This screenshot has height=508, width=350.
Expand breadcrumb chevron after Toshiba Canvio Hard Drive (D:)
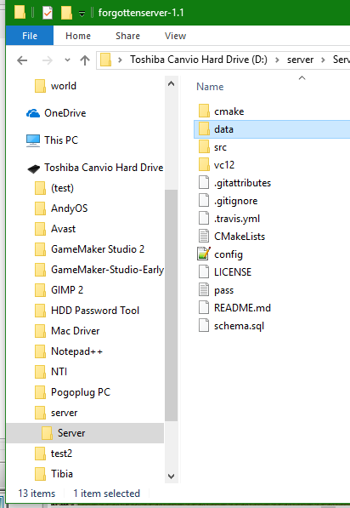click(x=277, y=60)
